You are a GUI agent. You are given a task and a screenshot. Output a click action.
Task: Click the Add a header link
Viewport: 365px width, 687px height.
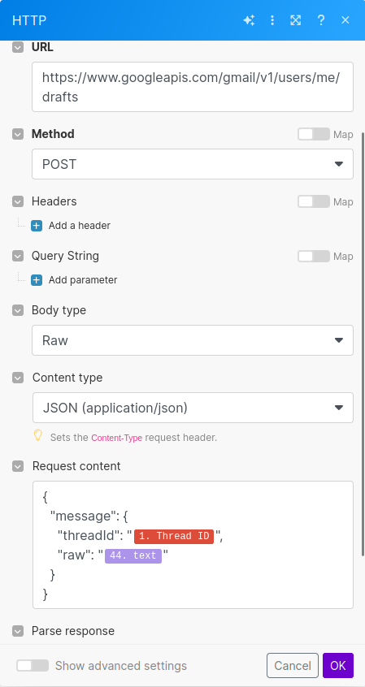pos(80,226)
